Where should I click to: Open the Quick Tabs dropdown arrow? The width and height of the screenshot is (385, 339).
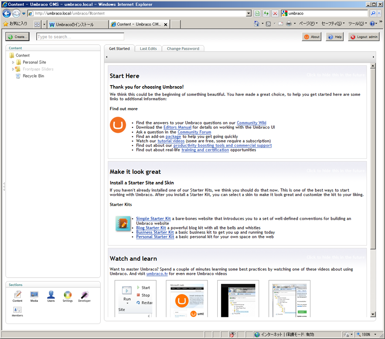click(44, 24)
